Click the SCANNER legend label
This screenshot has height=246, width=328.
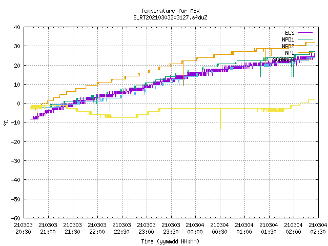(283, 59)
